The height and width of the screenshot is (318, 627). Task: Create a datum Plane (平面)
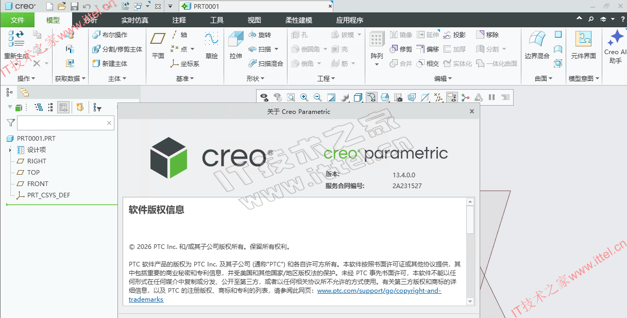coord(158,45)
